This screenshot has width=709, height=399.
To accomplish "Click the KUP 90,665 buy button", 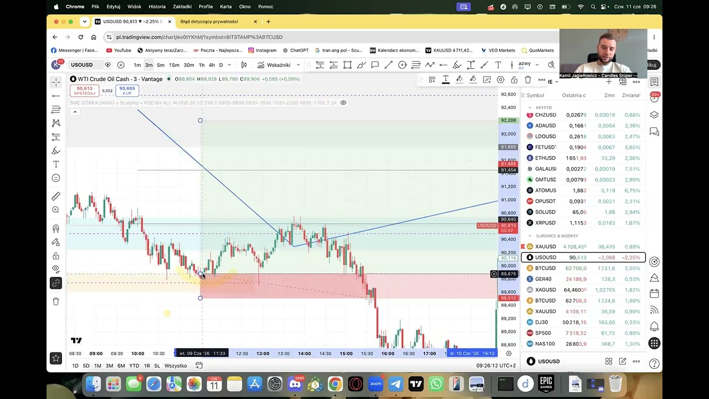I will (127, 90).
